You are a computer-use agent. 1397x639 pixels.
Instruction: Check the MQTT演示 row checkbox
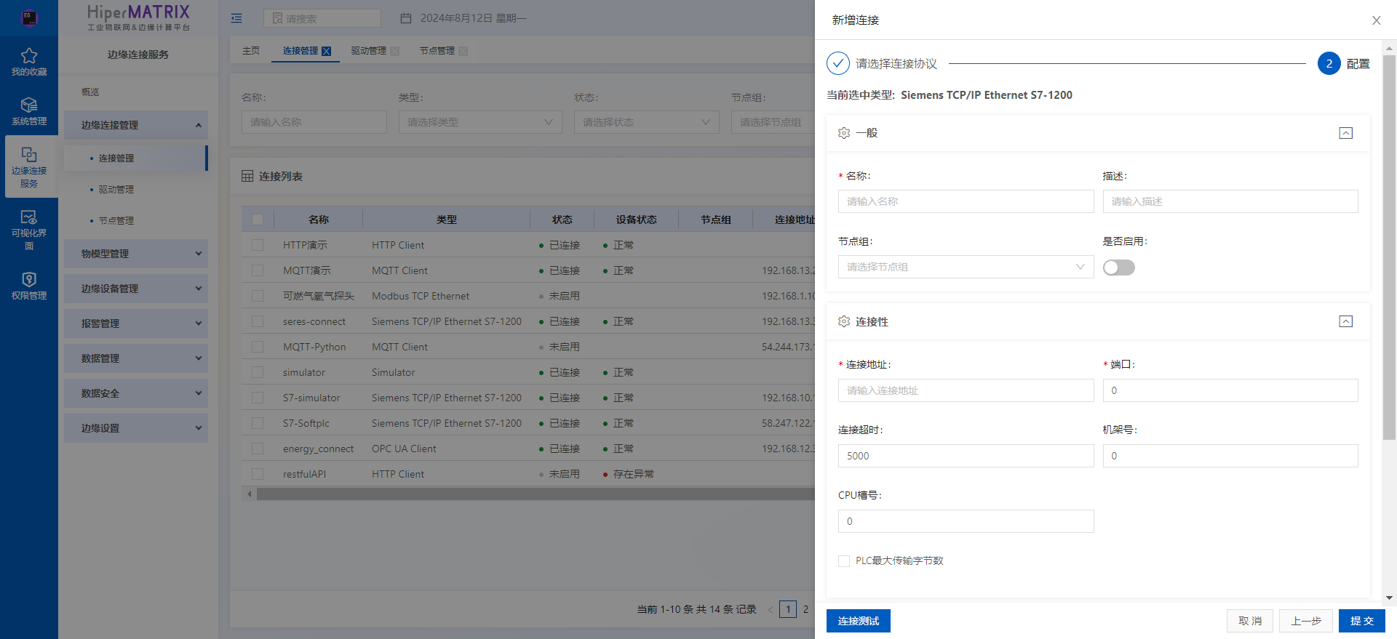258,270
